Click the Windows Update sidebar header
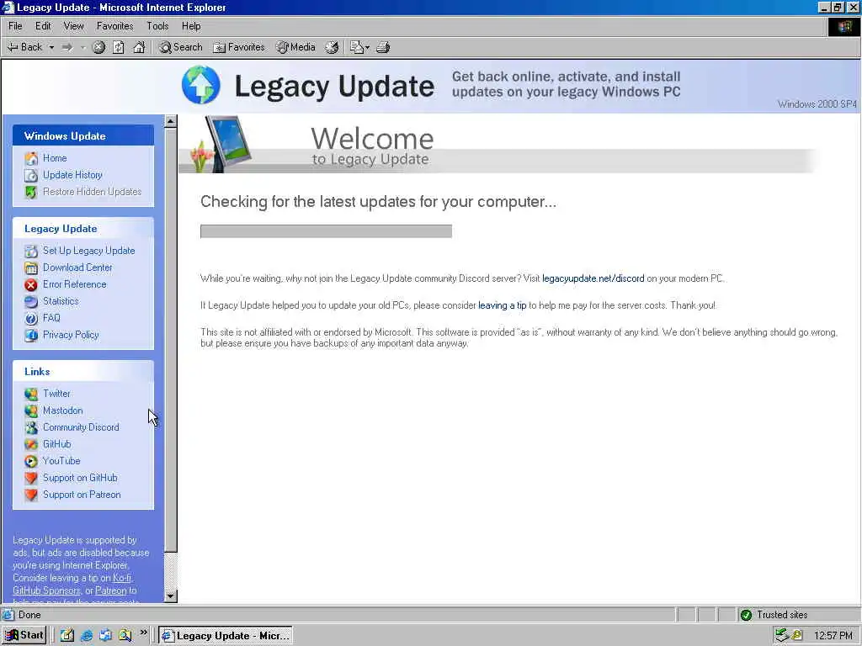Screen dimensions: 862x646 click(x=83, y=135)
